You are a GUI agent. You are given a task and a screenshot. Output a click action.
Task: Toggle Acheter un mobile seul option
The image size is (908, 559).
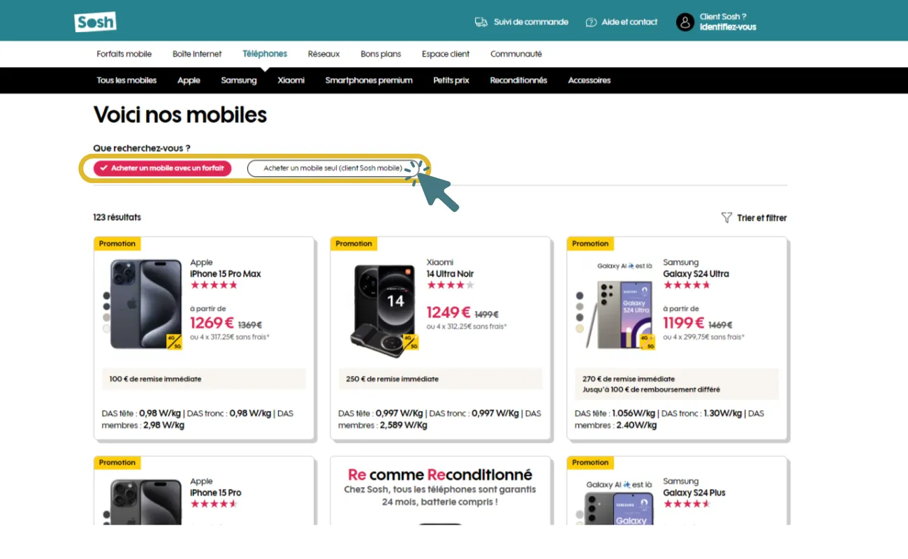point(332,168)
